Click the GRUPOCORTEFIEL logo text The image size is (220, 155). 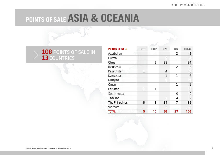(189, 5)
